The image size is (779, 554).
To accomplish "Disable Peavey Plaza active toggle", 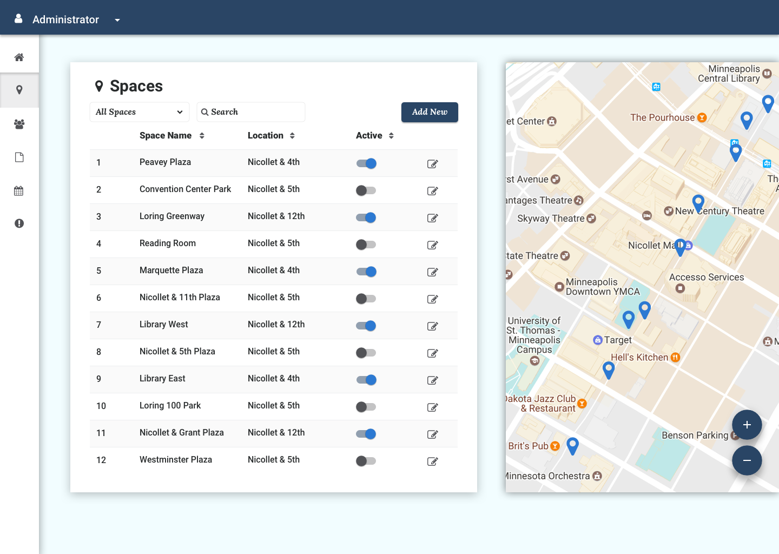I will click(x=366, y=163).
